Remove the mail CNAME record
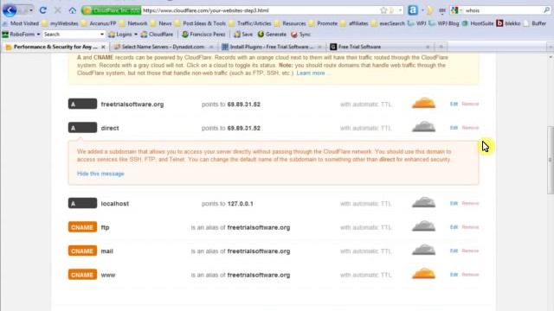Screen dimensions: 554x311 470,251
